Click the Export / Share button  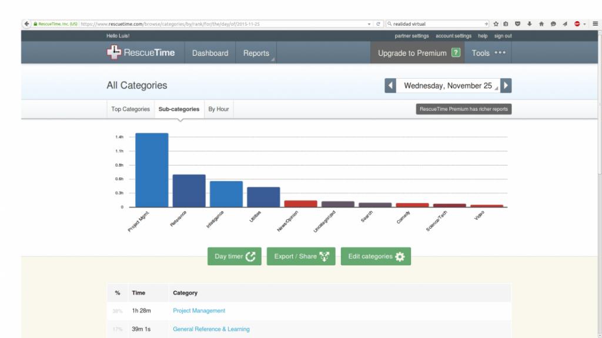coord(301,256)
